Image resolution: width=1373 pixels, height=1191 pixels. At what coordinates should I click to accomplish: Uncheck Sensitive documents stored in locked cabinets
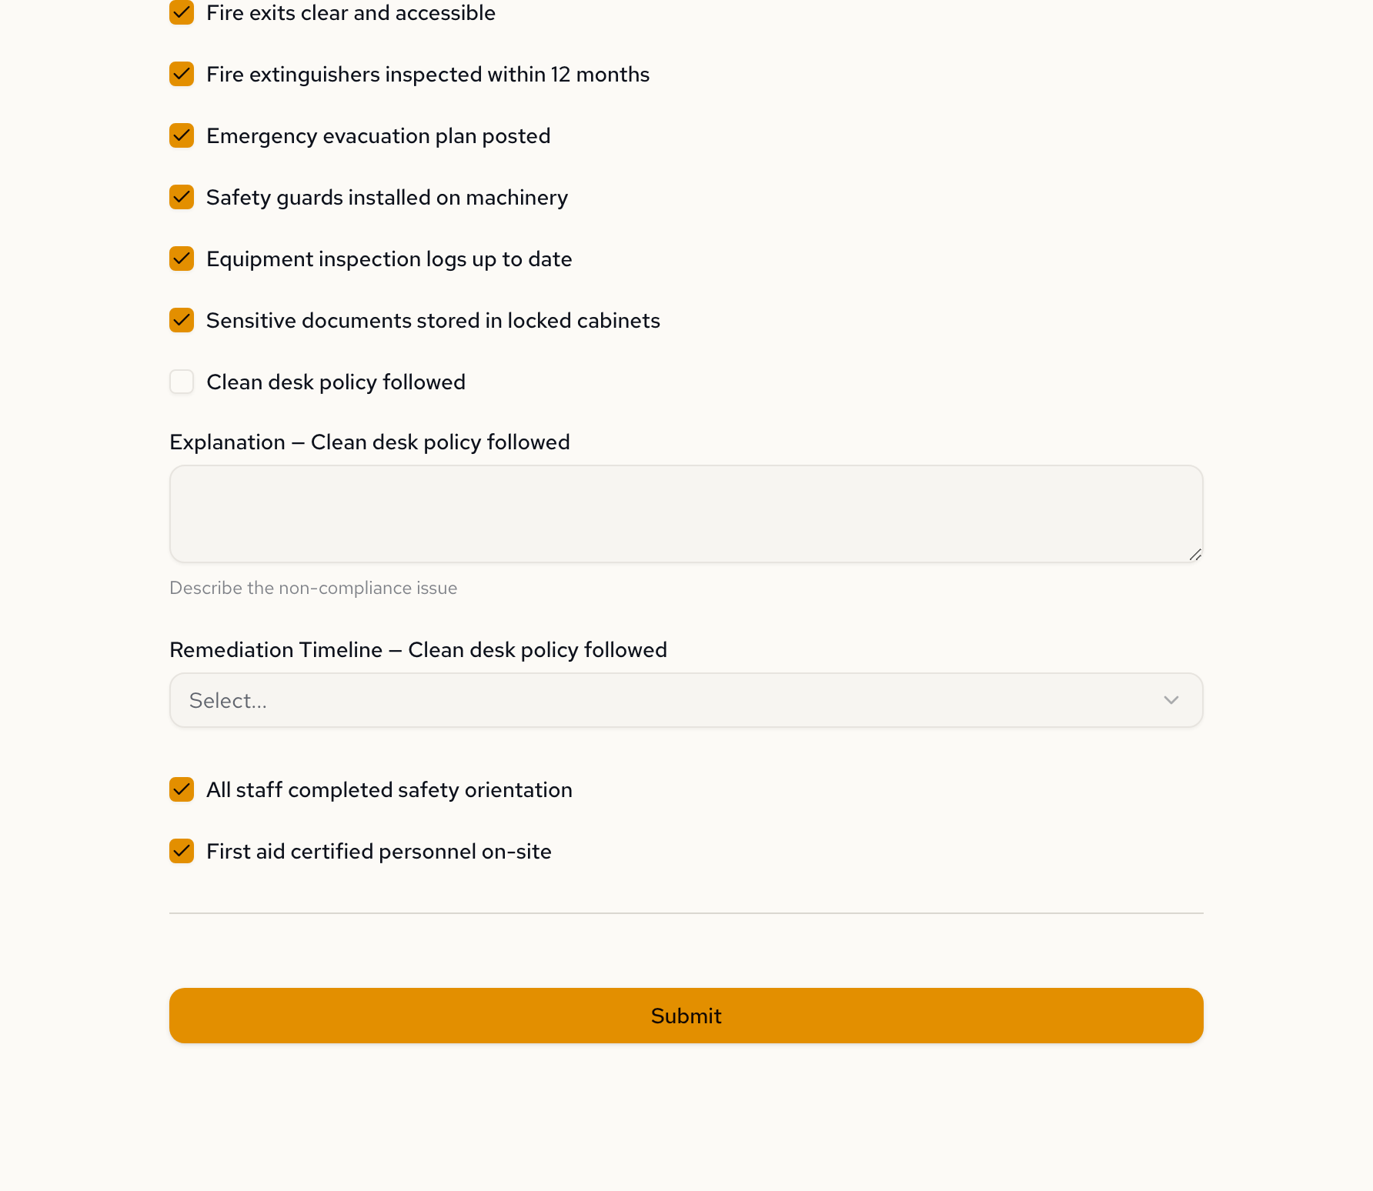point(182,321)
